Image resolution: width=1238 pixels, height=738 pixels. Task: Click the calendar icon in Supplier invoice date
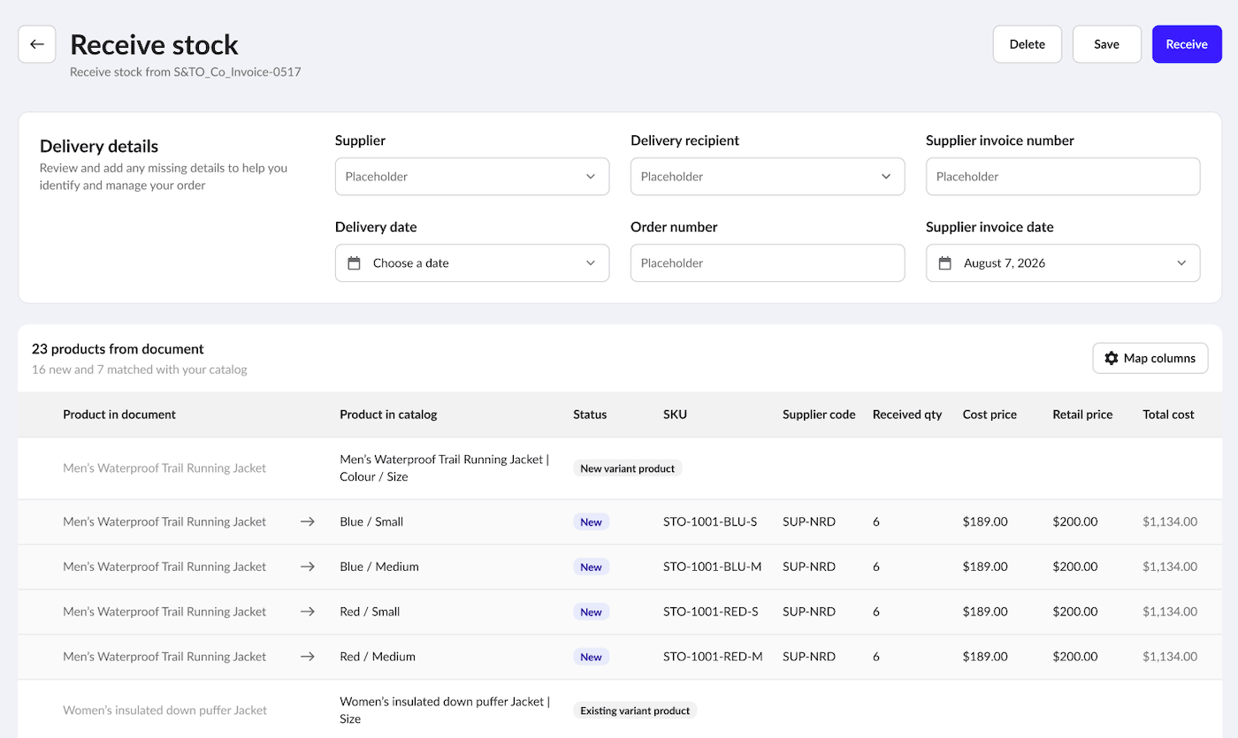[945, 263]
